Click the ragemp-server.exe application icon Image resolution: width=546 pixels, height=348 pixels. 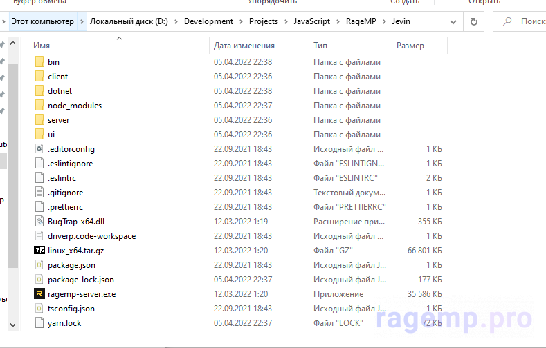click(x=39, y=294)
